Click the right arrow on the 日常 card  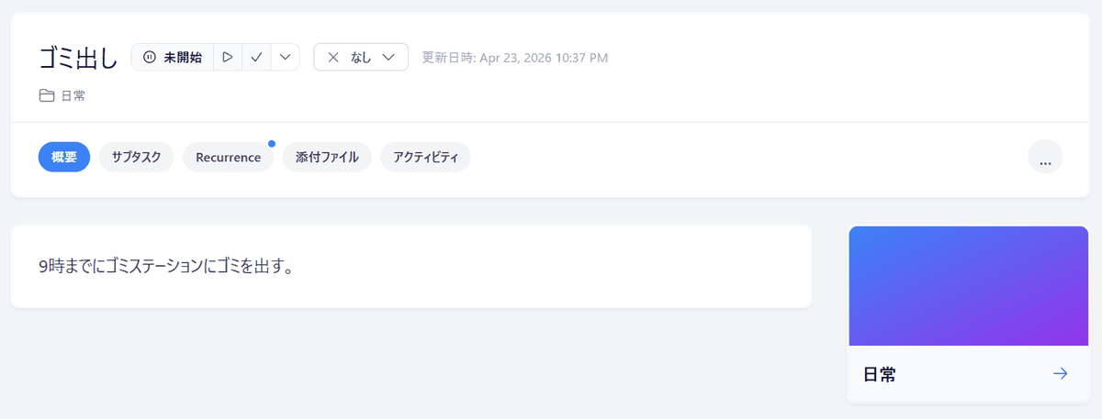tap(1060, 373)
